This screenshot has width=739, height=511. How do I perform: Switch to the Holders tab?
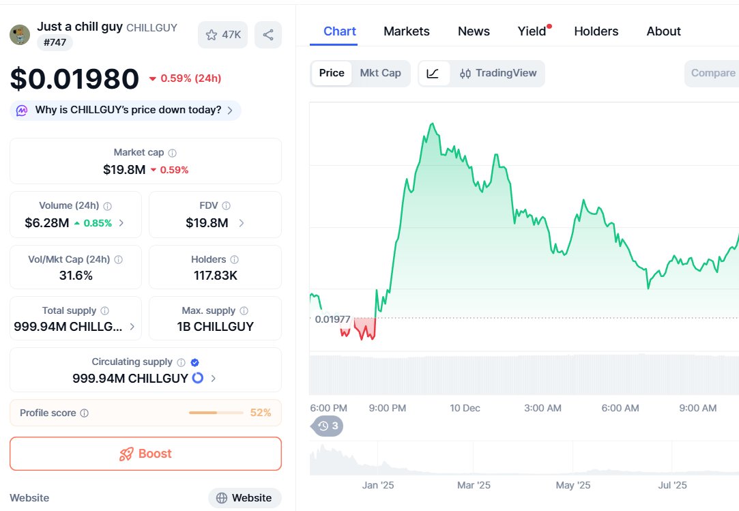(x=596, y=31)
